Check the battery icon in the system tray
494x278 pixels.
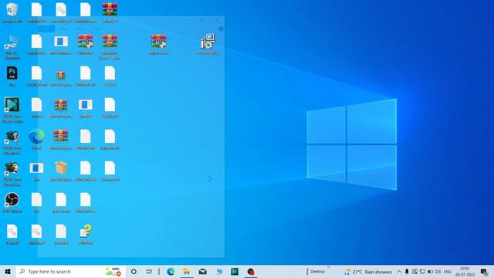(x=430, y=271)
